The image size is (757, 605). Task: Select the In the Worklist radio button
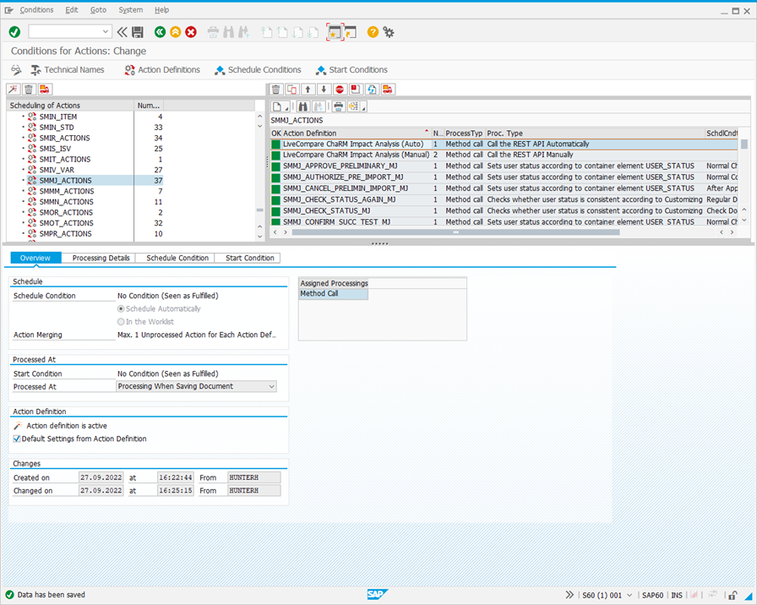(x=122, y=321)
